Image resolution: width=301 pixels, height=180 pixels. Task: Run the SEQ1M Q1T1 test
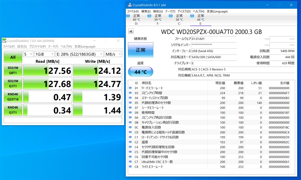coord(13,83)
